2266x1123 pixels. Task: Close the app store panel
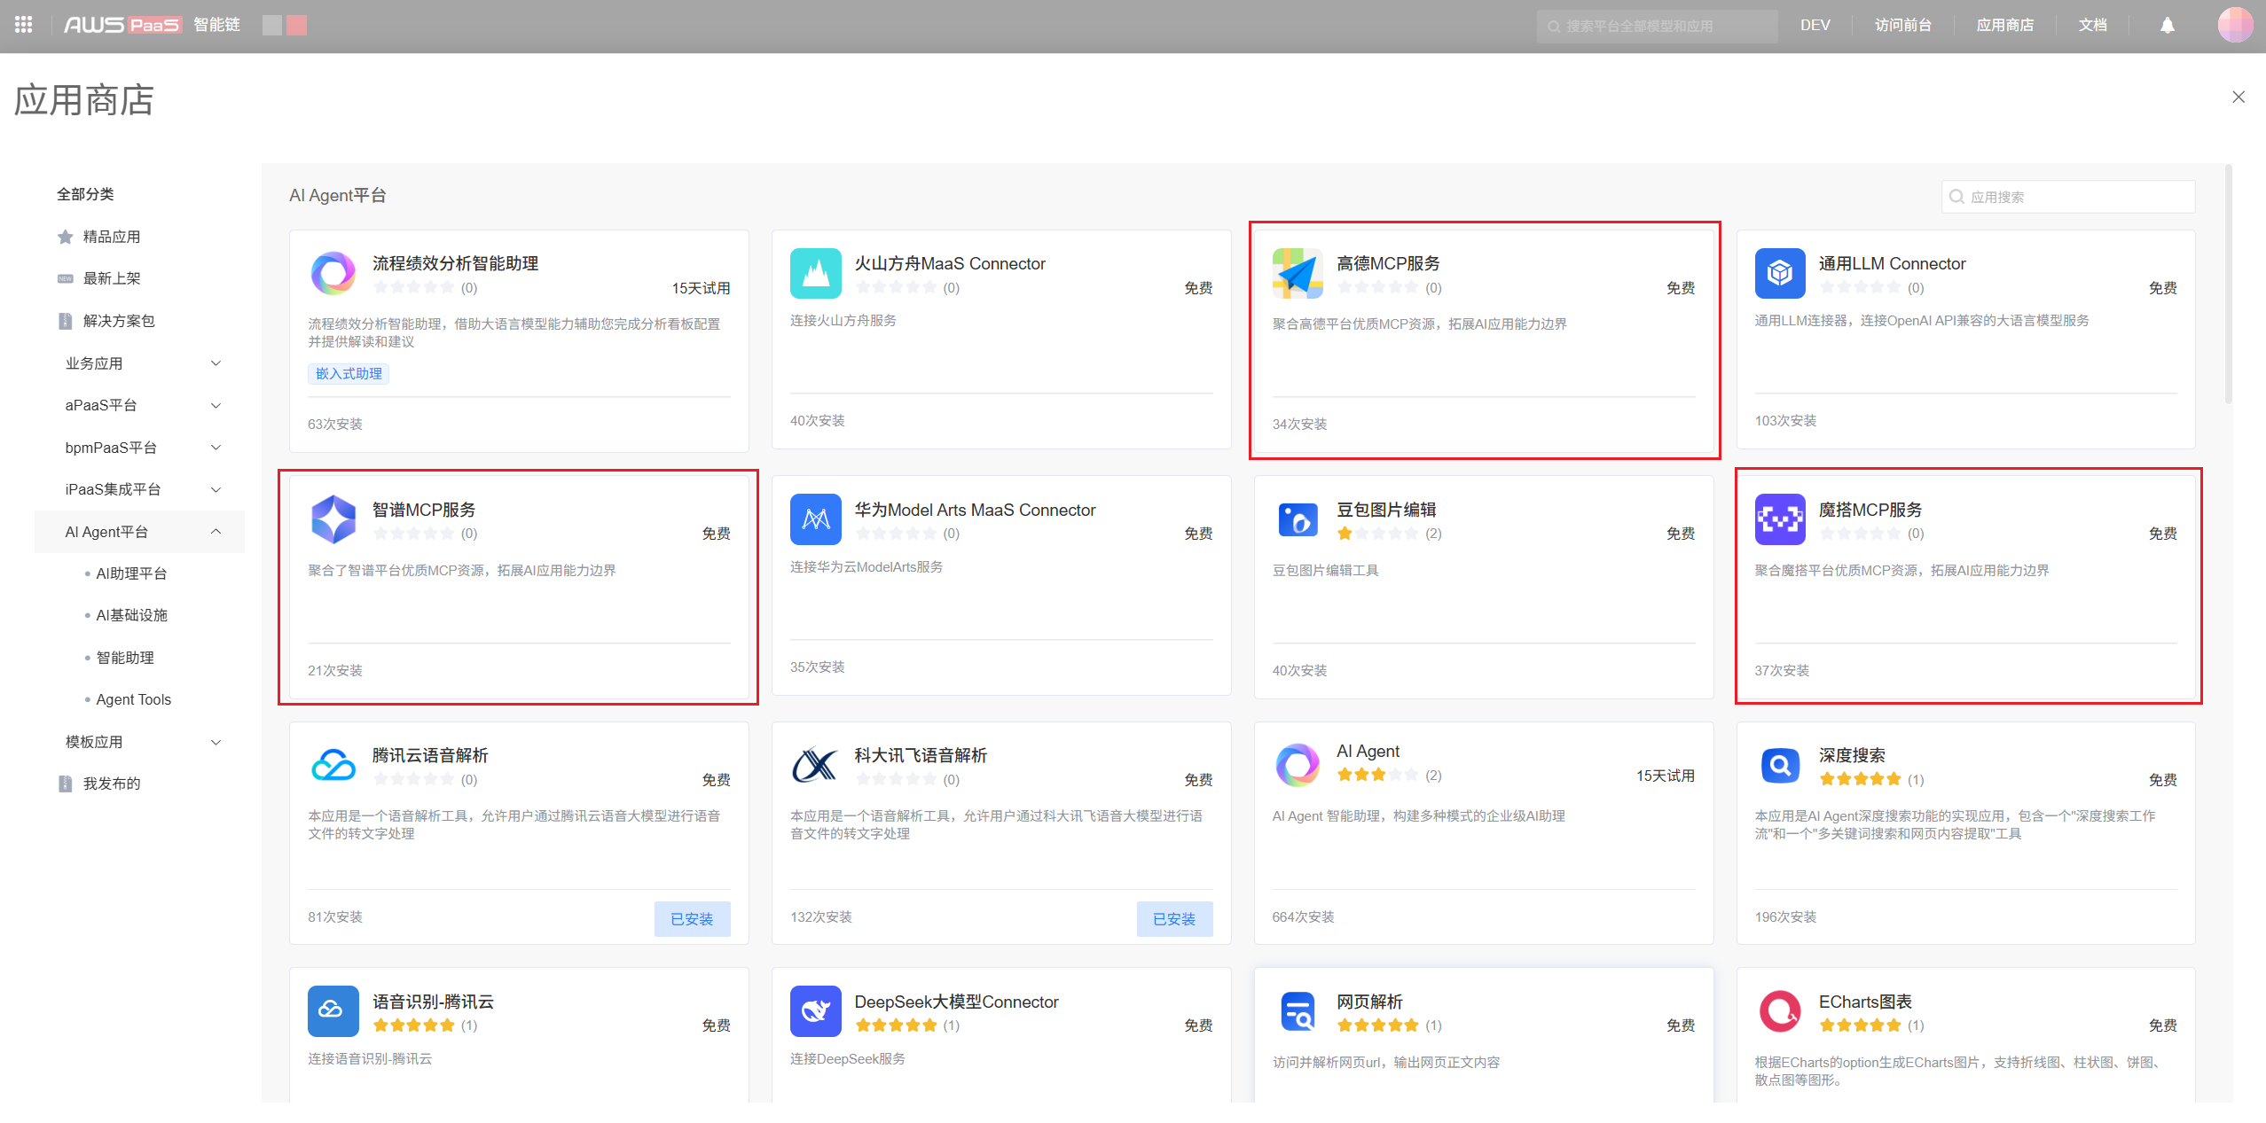click(x=2238, y=97)
